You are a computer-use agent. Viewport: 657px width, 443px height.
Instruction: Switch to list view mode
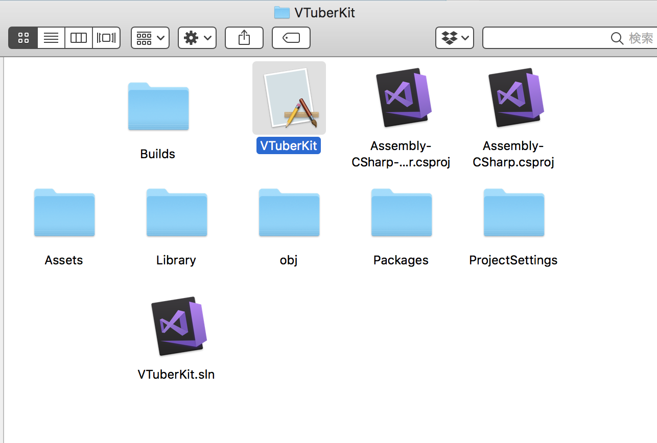[51, 38]
